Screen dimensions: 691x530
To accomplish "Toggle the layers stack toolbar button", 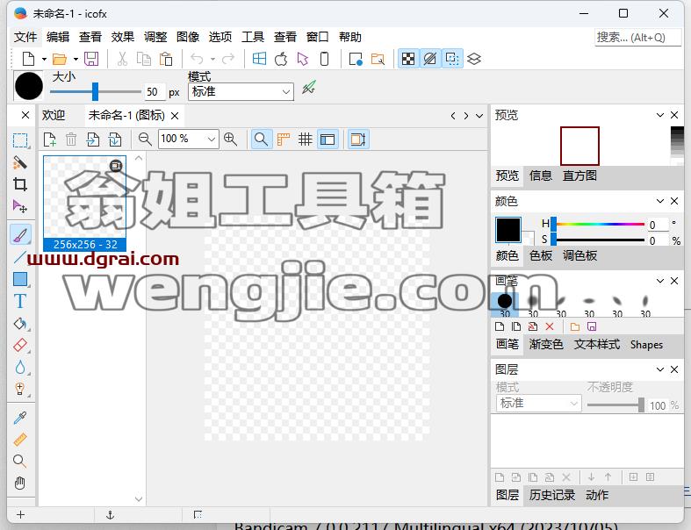I will [x=474, y=59].
